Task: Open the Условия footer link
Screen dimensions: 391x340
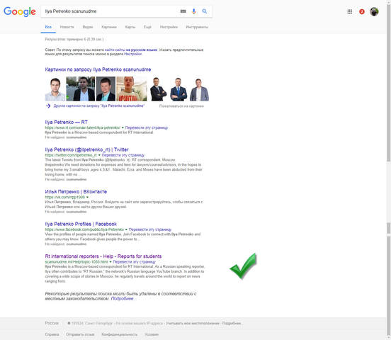Action: (x=152, y=334)
